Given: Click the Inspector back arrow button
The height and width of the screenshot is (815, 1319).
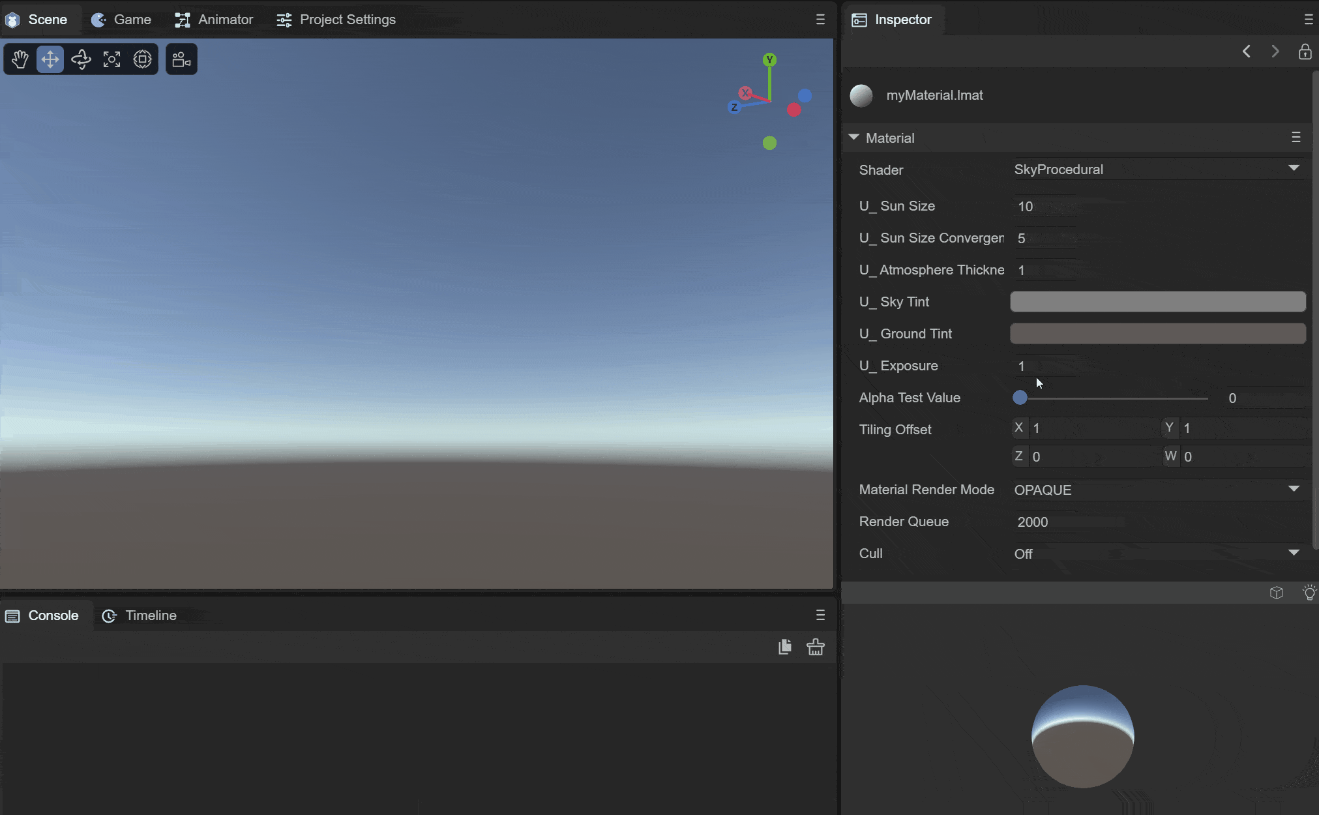Looking at the screenshot, I should click(1246, 52).
